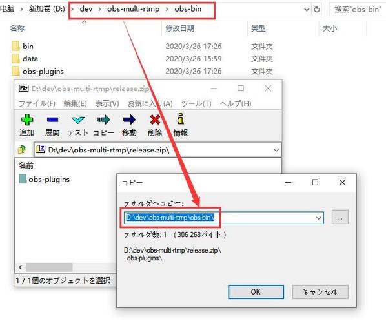Image resolution: width=386 pixels, height=323 pixels.
Task: Click the 名前 column header in 7-Zip
Action: (26, 165)
